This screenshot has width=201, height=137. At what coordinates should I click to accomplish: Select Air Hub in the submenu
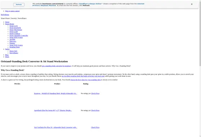(12, 39)
